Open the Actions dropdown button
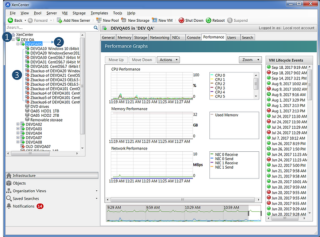Image resolution: width=320 pixels, height=237 pixels. coord(168,60)
